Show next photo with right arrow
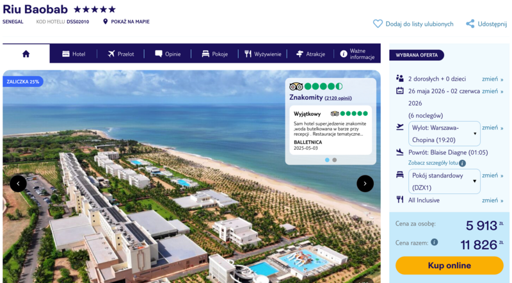The height and width of the screenshot is (283, 512). point(365,184)
